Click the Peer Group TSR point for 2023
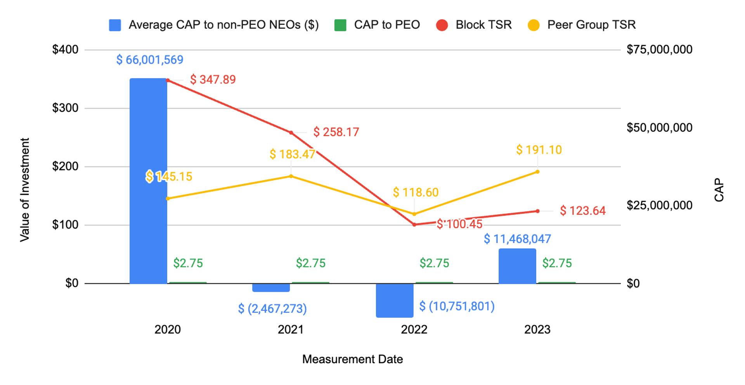The height and width of the screenshot is (385, 745). [x=537, y=172]
